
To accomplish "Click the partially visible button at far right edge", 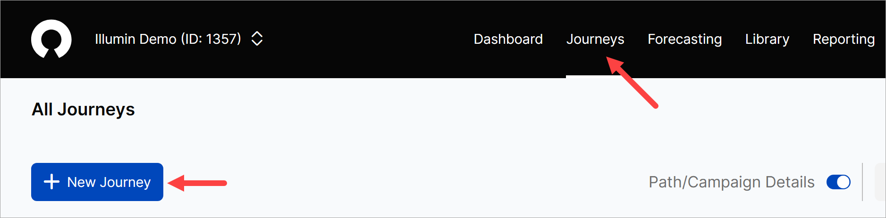I will point(880,182).
